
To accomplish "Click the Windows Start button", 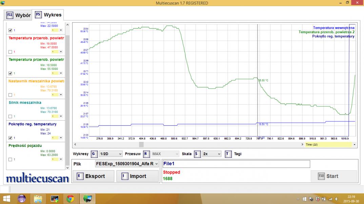I will (6, 199).
